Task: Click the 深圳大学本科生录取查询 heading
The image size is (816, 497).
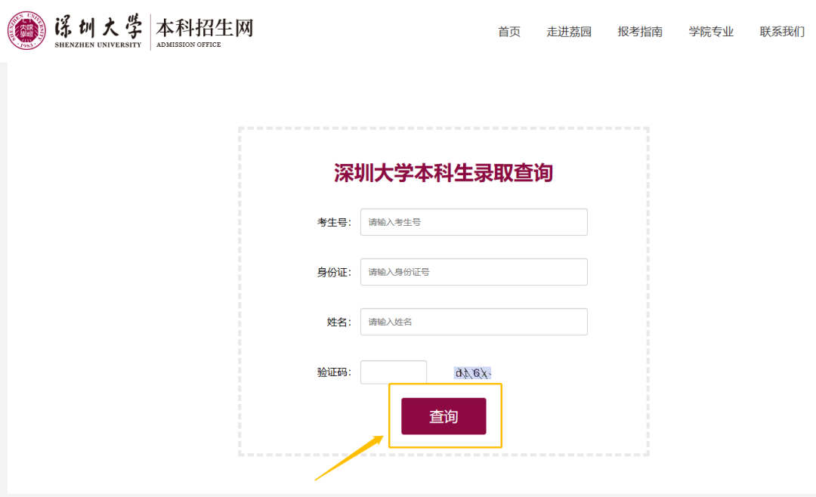Action: click(444, 173)
